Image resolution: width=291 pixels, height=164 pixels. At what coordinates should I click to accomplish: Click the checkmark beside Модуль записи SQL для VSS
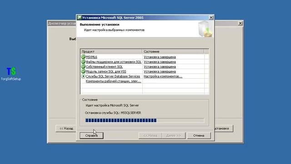coord(83,71)
